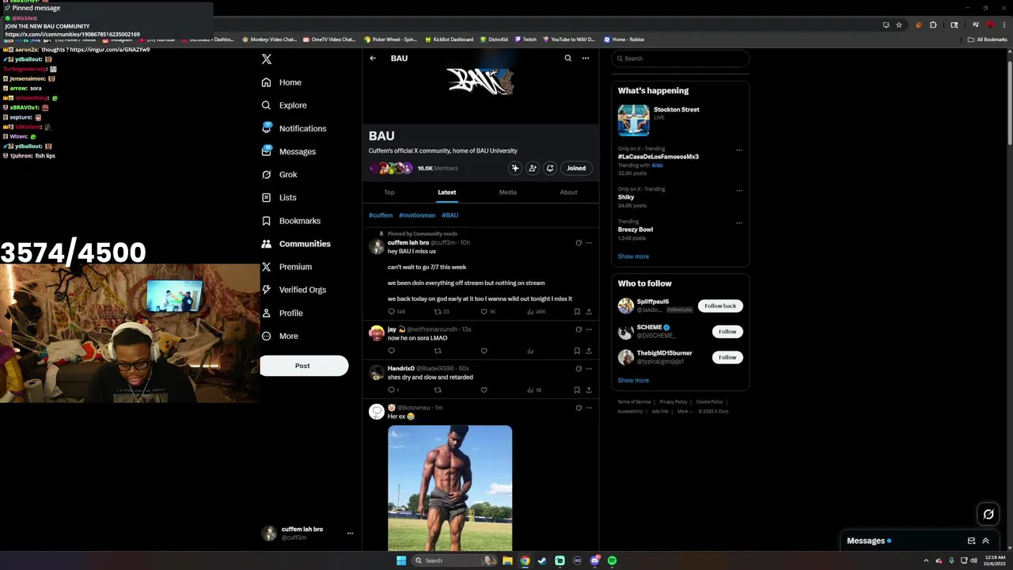The width and height of the screenshot is (1013, 570).
Task: Switch to the Media tab
Action: [x=508, y=192]
